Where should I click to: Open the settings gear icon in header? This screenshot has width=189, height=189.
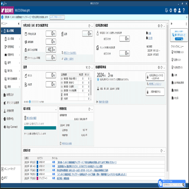tap(171, 10)
